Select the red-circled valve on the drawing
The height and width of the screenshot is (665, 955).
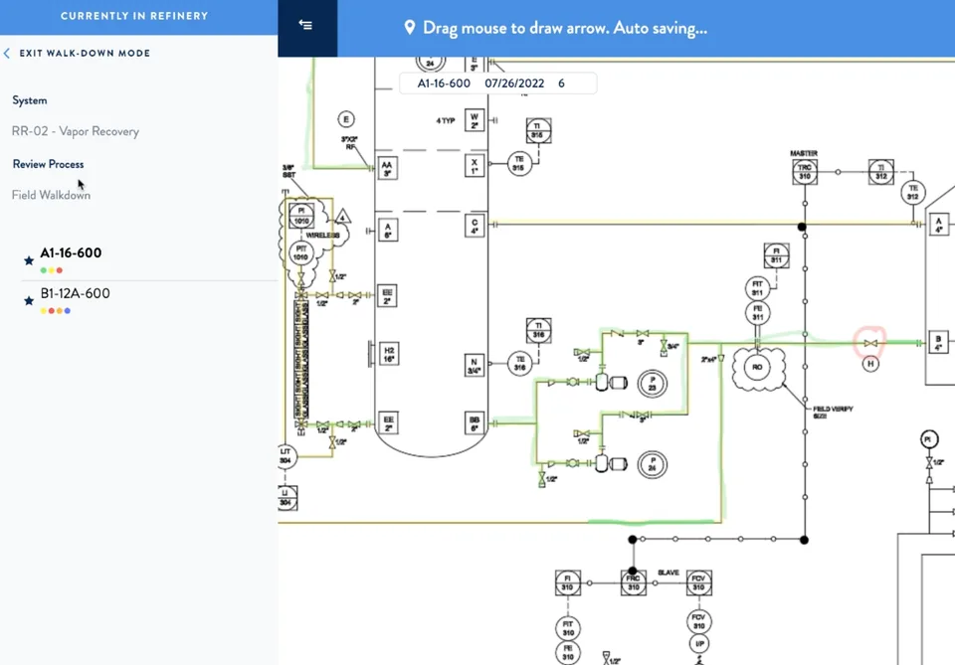pos(869,343)
